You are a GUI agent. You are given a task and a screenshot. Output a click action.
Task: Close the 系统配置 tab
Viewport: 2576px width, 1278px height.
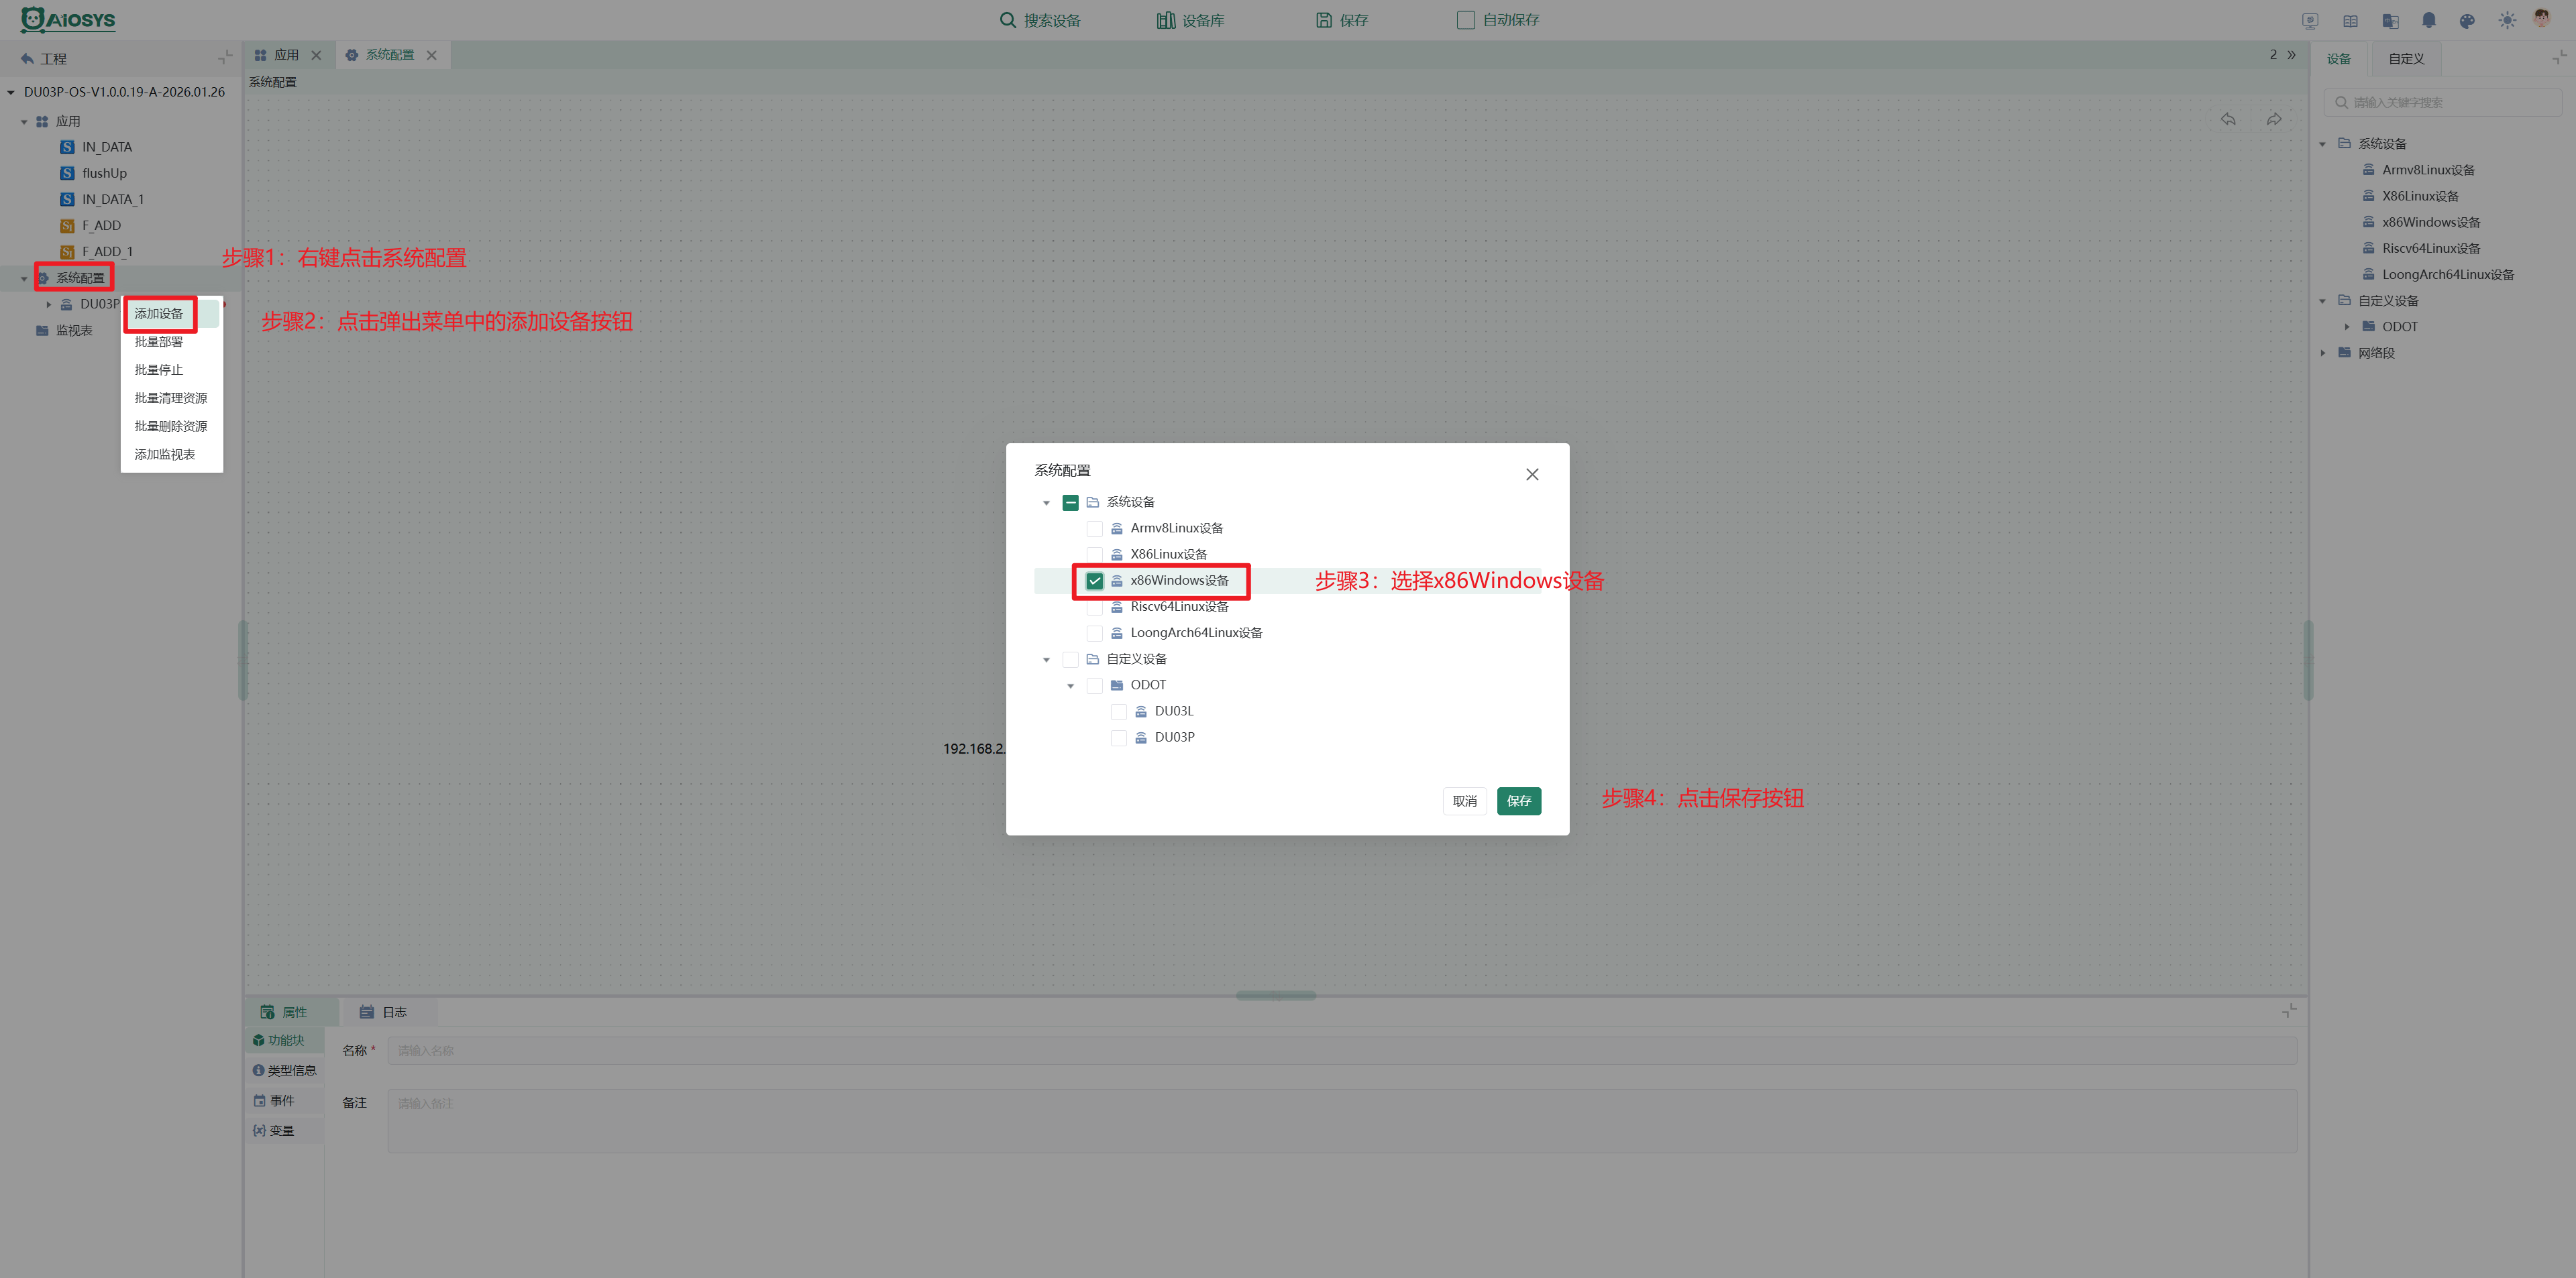tap(431, 55)
